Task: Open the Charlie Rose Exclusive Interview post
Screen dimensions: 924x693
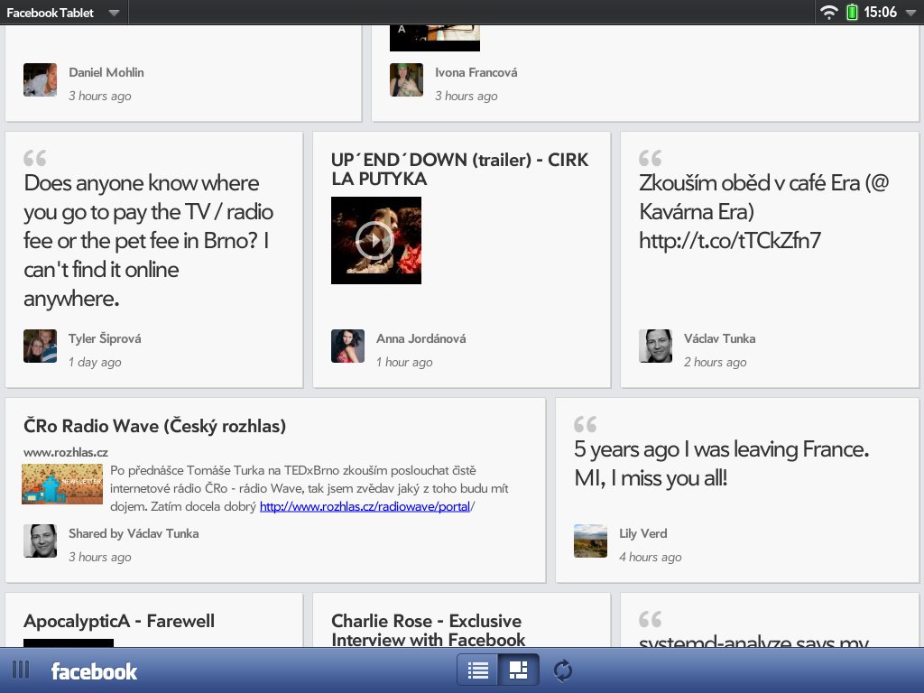Action: pos(428,630)
